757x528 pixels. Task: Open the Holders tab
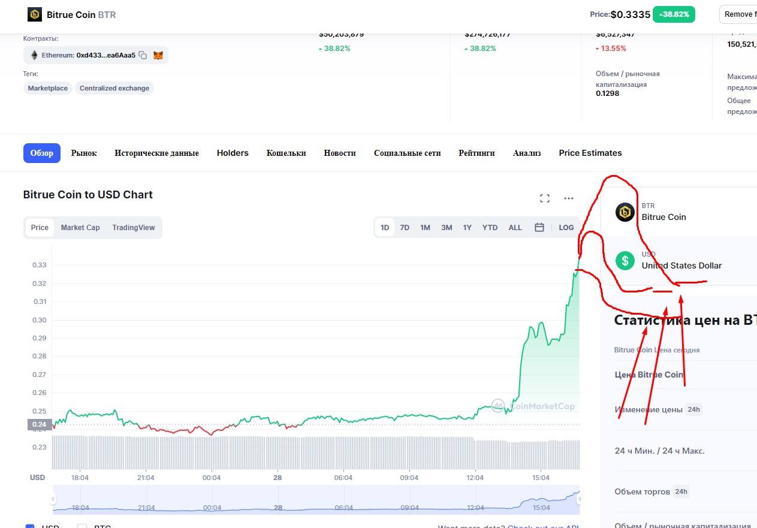[233, 153]
